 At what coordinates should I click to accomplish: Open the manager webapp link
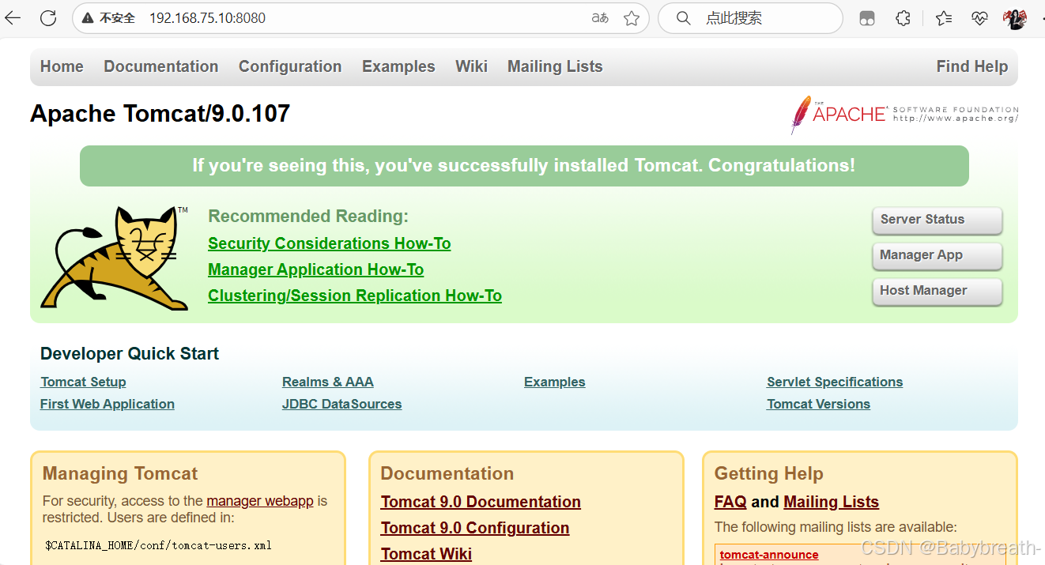(x=260, y=501)
